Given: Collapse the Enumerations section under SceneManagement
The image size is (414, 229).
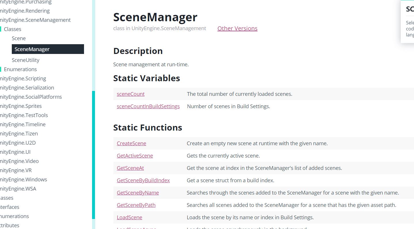Looking at the screenshot, I should 20,69.
